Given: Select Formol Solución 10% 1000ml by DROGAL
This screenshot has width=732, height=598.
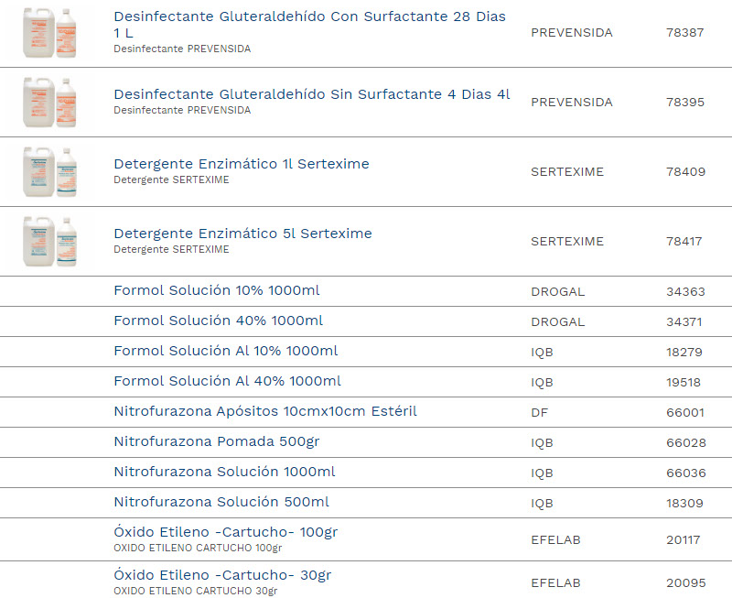Looking at the screenshot, I should [x=216, y=290].
